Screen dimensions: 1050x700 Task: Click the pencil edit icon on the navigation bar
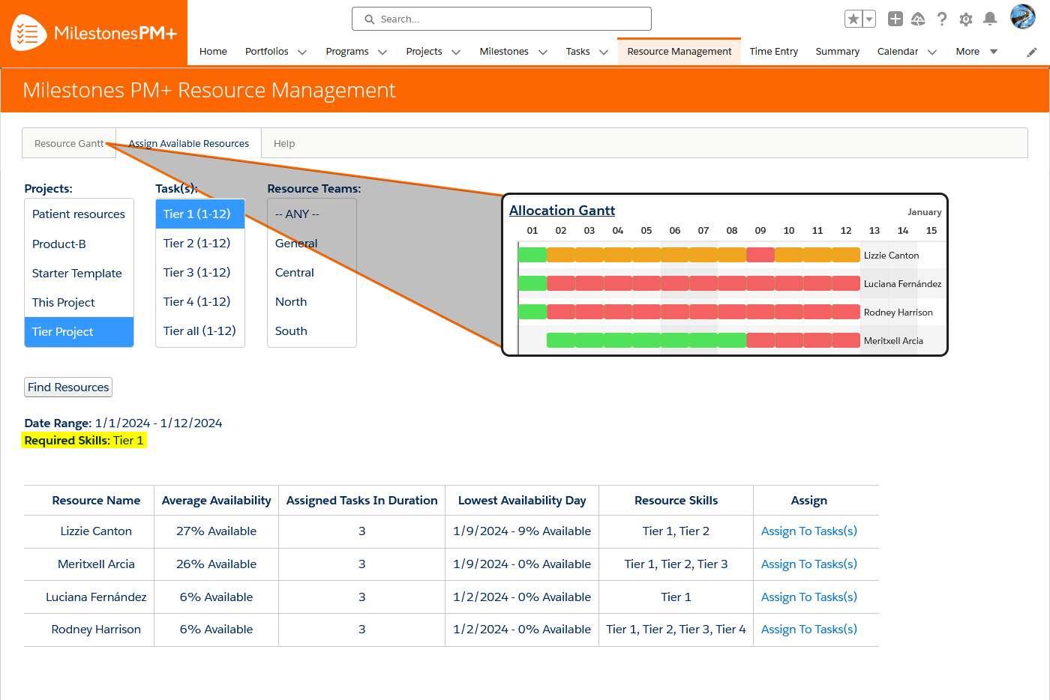click(1031, 51)
